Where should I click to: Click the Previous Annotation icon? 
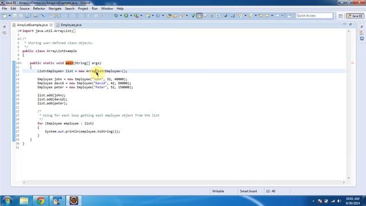tap(250, 15)
